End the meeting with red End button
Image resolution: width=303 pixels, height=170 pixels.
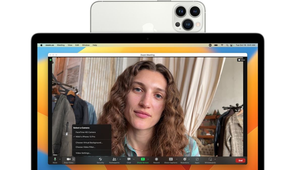point(240,160)
